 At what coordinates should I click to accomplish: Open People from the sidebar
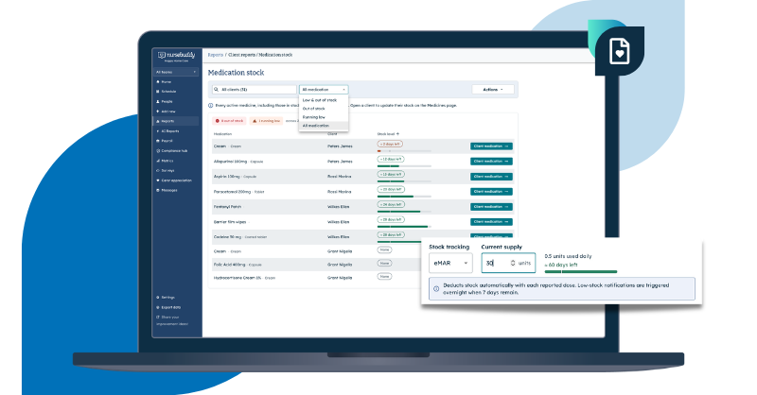pyautogui.click(x=165, y=102)
